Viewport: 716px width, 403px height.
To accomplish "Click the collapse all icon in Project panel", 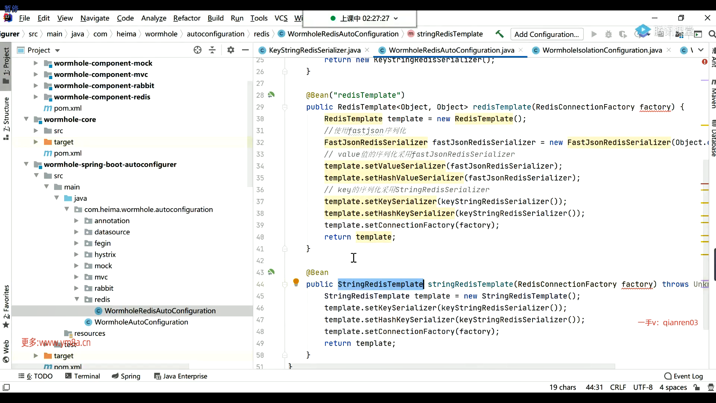I will (x=212, y=50).
